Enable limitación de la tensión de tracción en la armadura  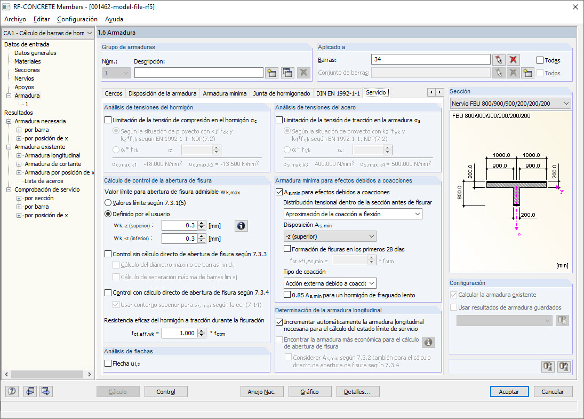279,120
